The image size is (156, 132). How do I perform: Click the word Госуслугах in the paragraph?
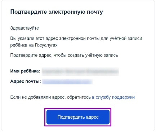click(x=46, y=45)
